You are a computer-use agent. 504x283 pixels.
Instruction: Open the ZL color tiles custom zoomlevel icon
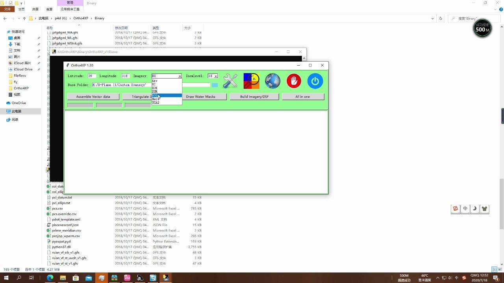pos(251,81)
